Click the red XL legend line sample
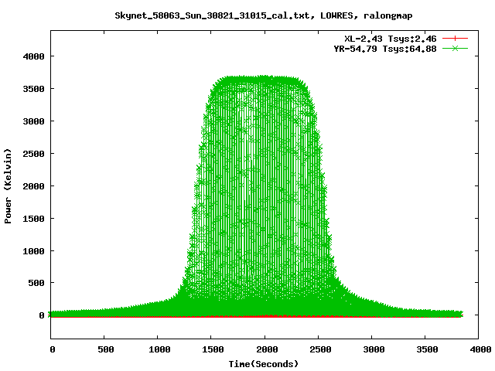Viewport: 495px width, 371px height. coord(455,39)
